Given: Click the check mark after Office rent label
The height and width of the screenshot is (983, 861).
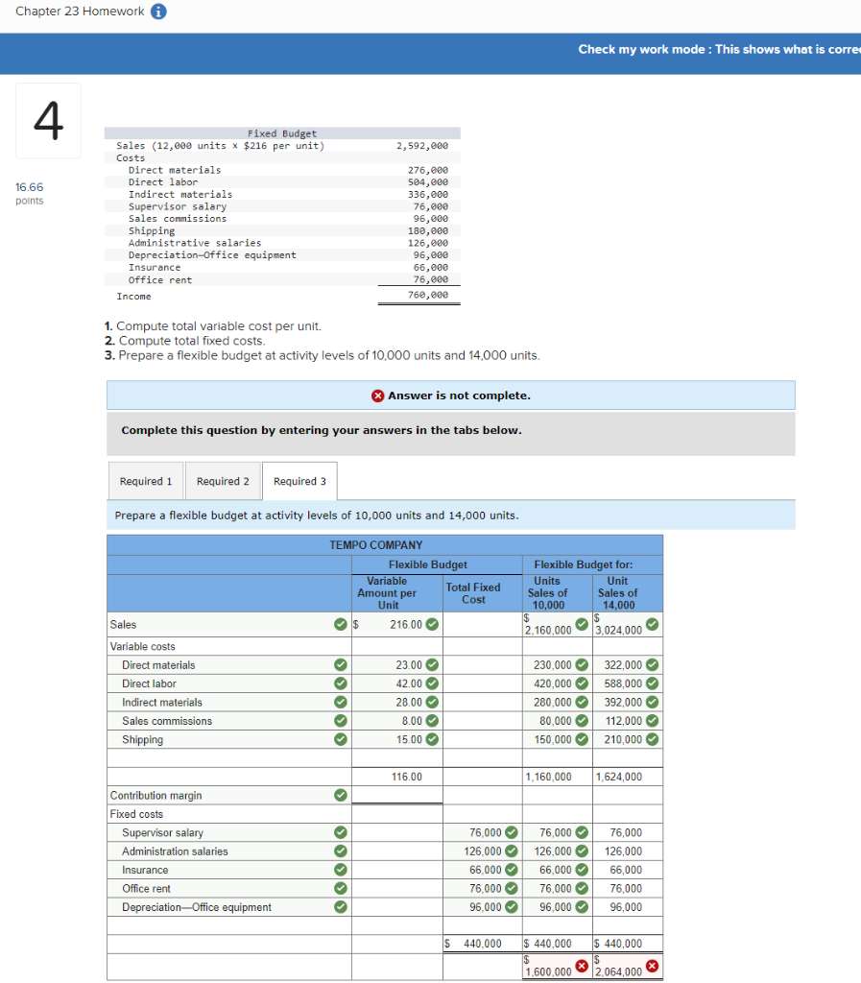Looking at the screenshot, I should [x=340, y=888].
